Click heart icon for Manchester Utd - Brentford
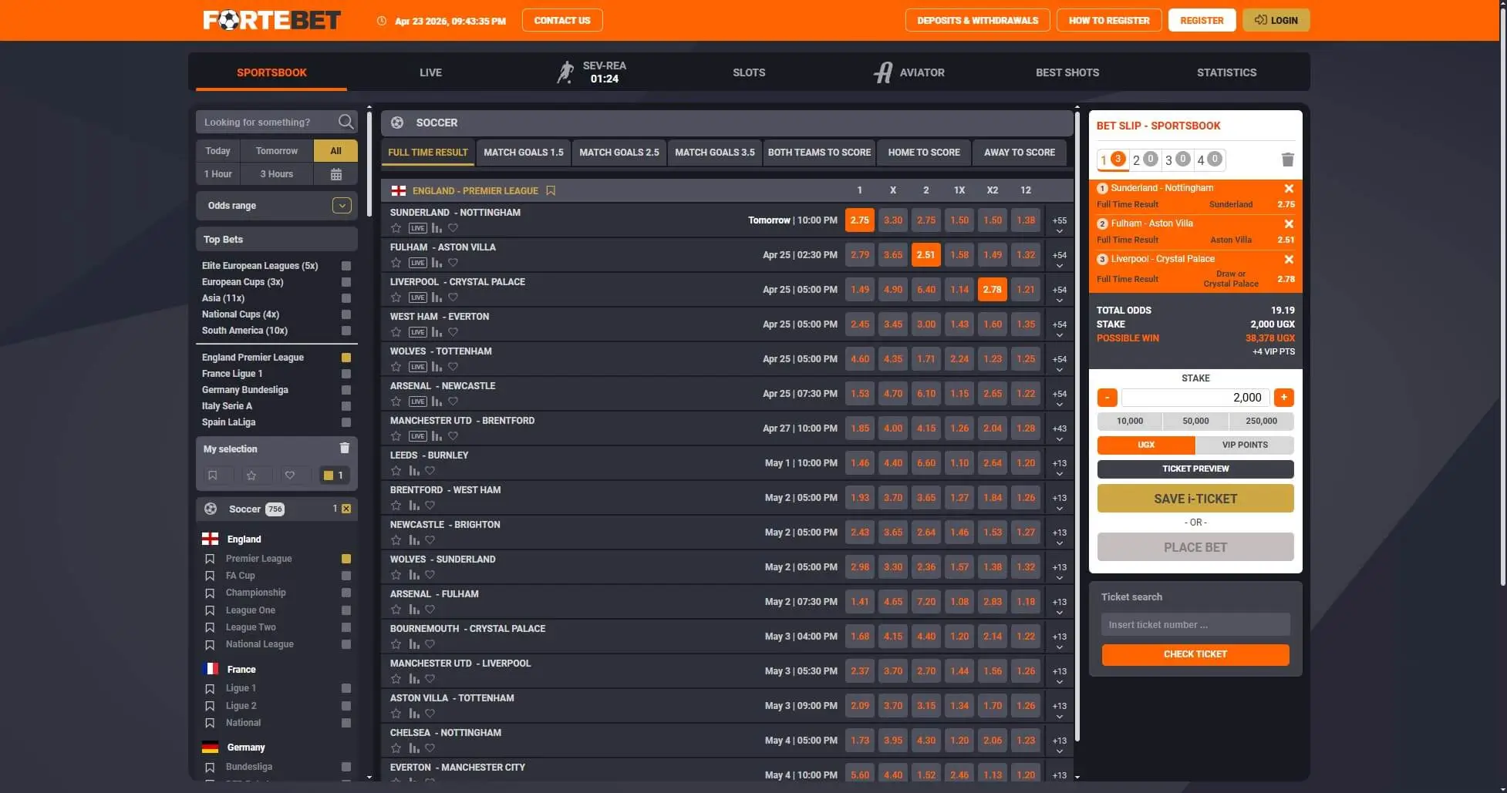1507x793 pixels. coord(453,436)
